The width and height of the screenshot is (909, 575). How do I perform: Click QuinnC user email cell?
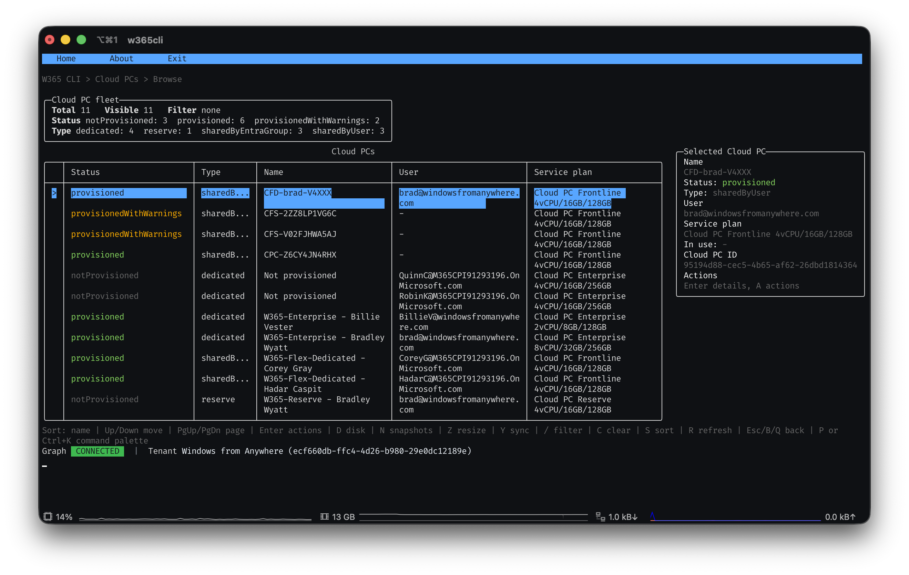[459, 281]
